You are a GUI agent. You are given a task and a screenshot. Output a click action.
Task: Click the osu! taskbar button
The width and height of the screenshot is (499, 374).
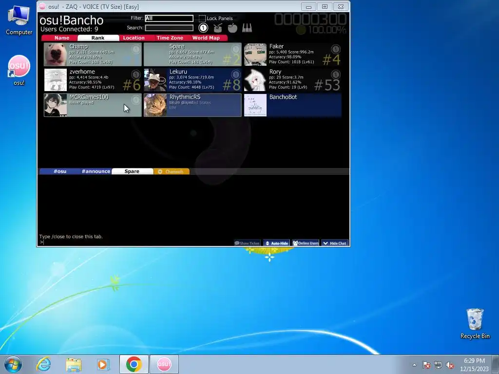click(x=164, y=364)
